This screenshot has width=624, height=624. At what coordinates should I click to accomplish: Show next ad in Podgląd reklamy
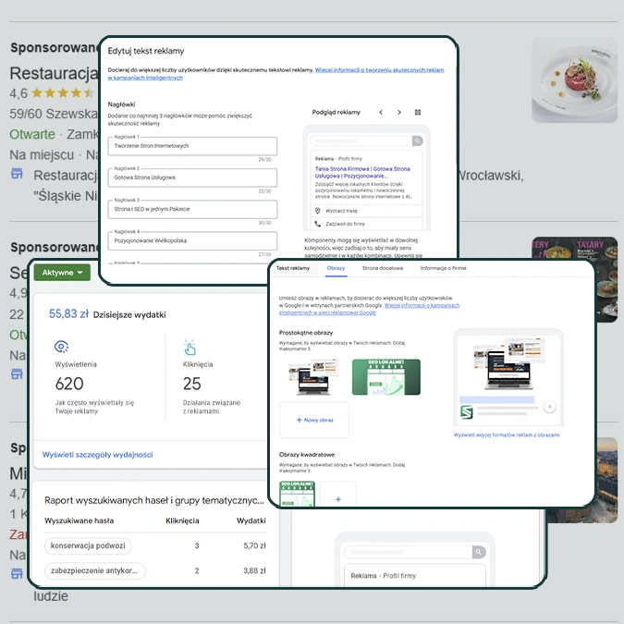[x=399, y=112]
